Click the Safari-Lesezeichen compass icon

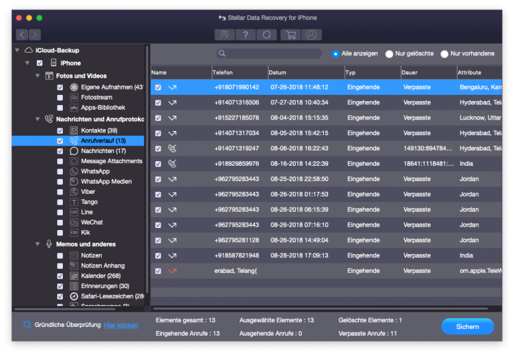pos(74,296)
